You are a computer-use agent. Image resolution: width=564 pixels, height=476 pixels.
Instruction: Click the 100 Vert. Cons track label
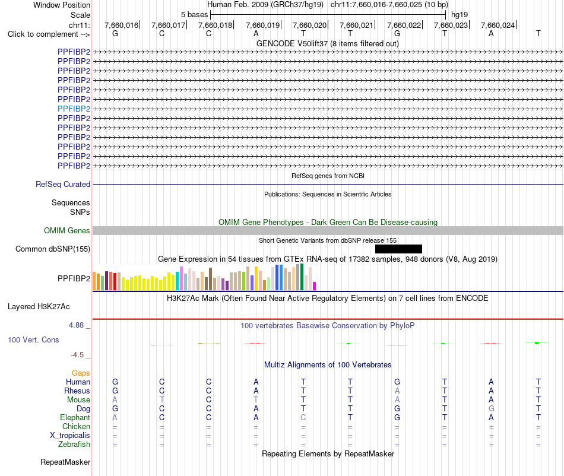coord(33,339)
